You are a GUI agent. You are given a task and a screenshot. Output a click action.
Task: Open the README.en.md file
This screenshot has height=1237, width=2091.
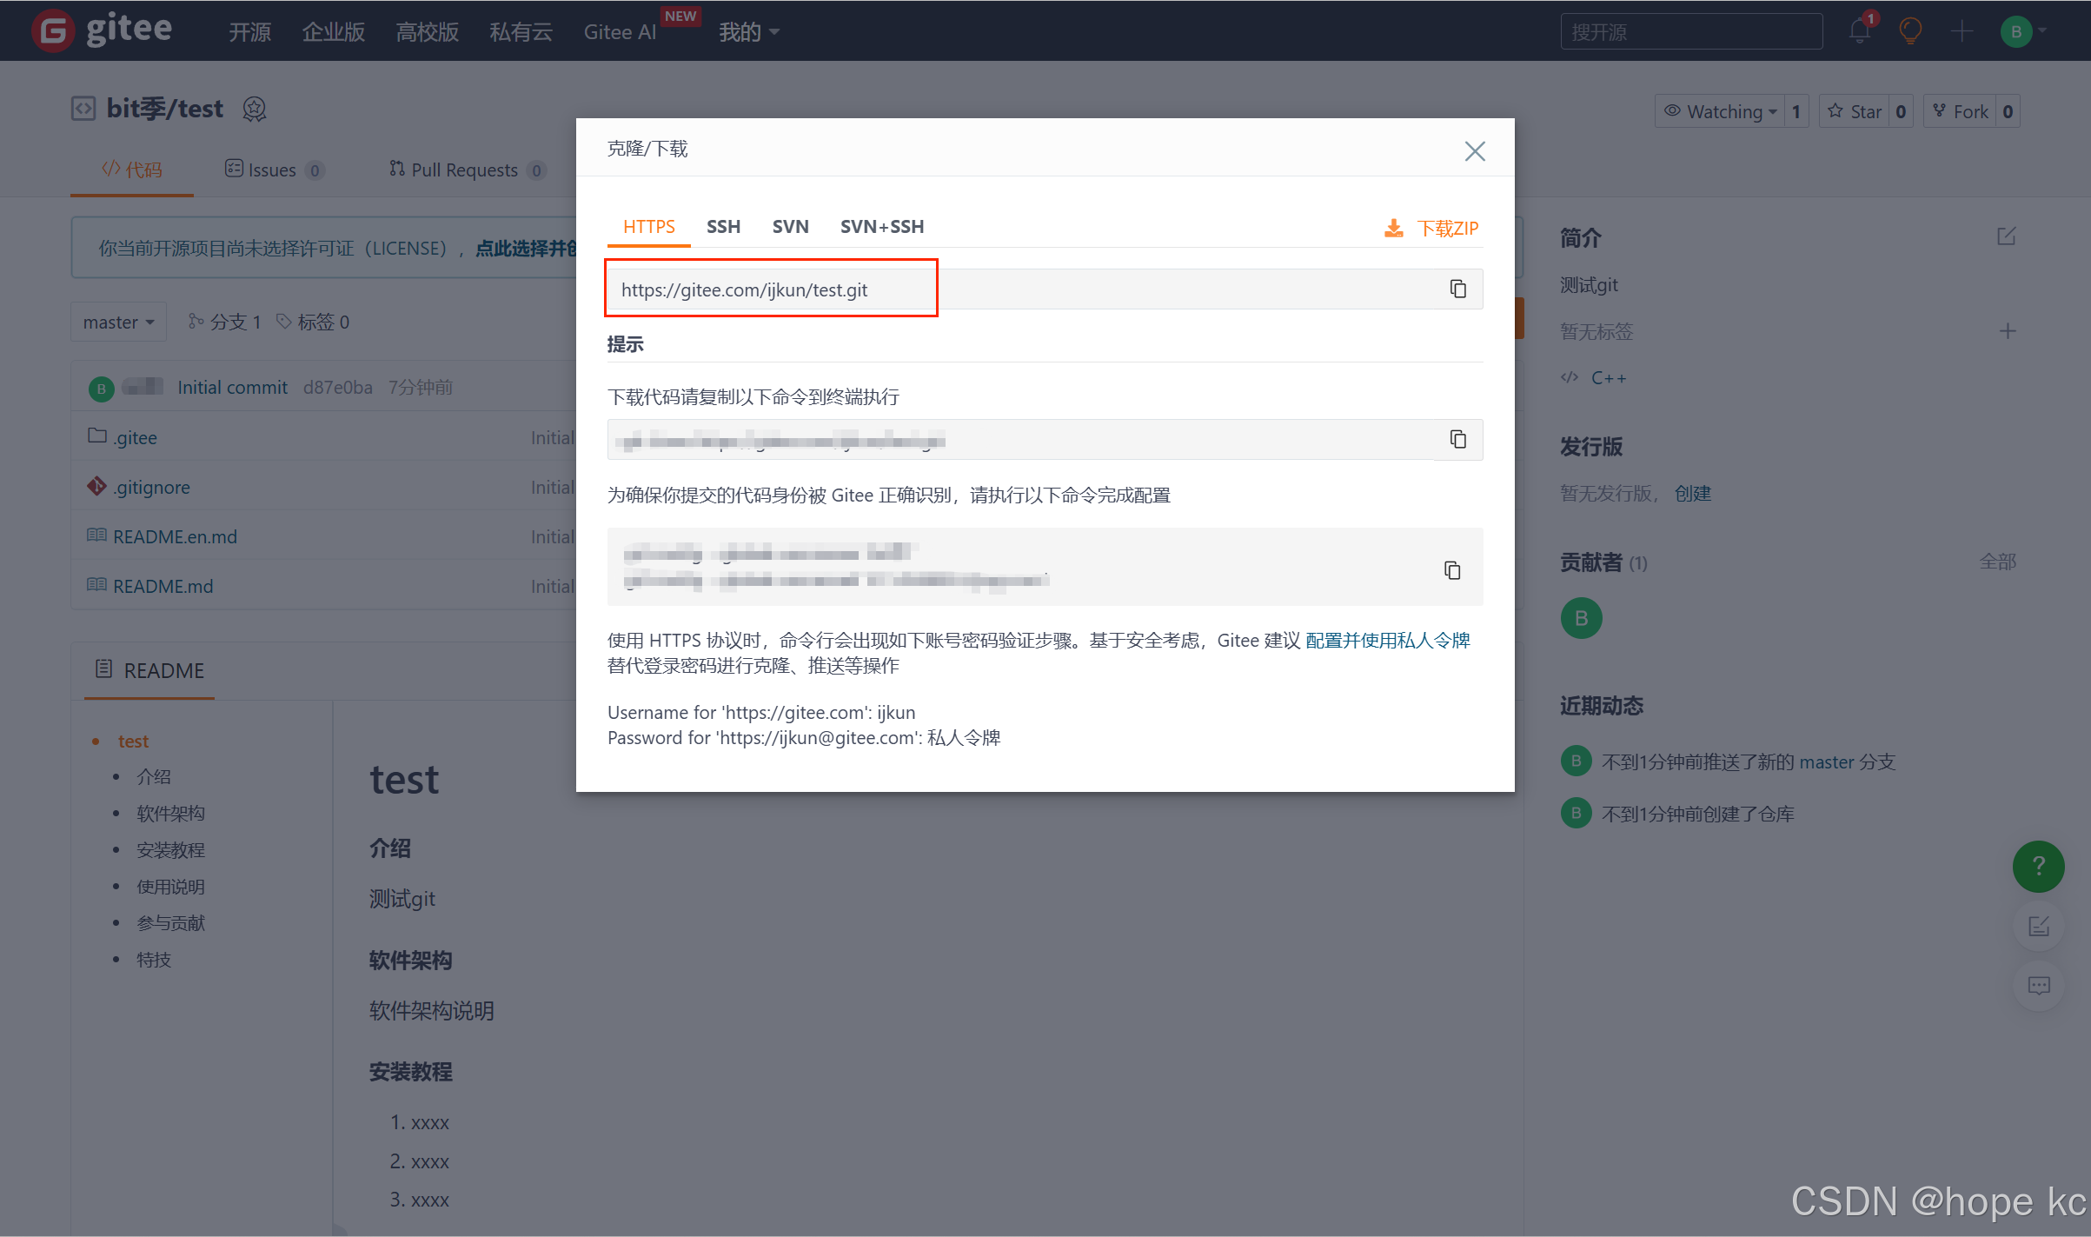175,536
